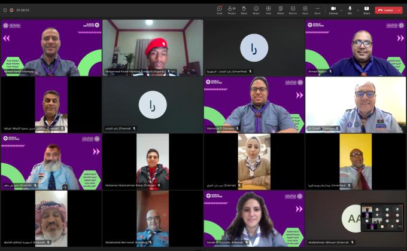Viewport: 407px width, 251px height.
Task: Click the red recording indicator
Action: coord(11,10)
